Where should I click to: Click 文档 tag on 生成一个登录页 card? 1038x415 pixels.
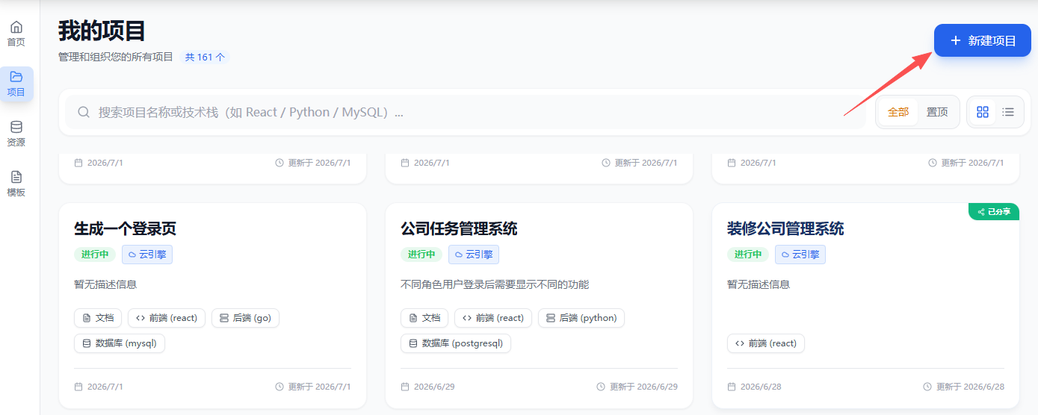point(98,318)
